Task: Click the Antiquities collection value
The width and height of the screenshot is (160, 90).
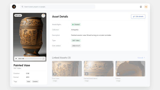Action: (x=75, y=30)
